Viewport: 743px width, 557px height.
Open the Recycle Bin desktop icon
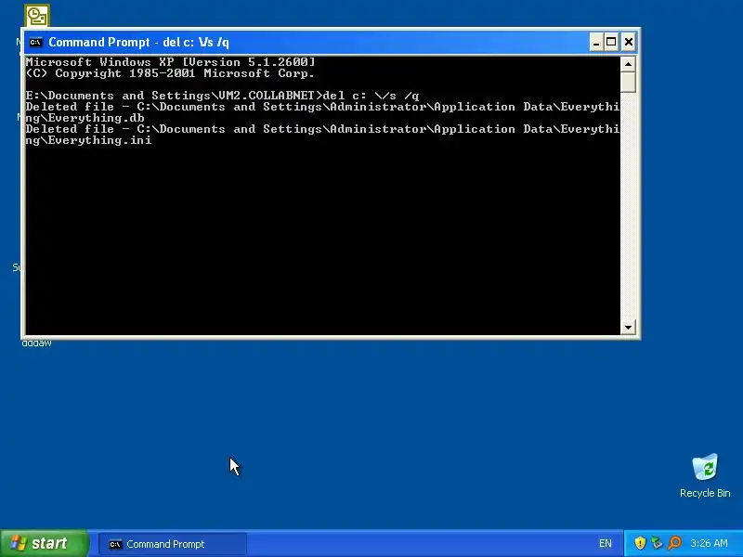(x=705, y=467)
